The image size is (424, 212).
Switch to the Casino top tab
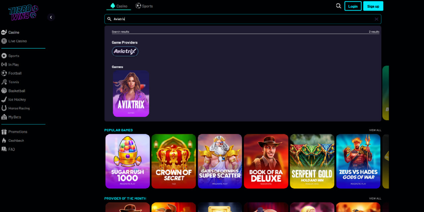pos(119,6)
